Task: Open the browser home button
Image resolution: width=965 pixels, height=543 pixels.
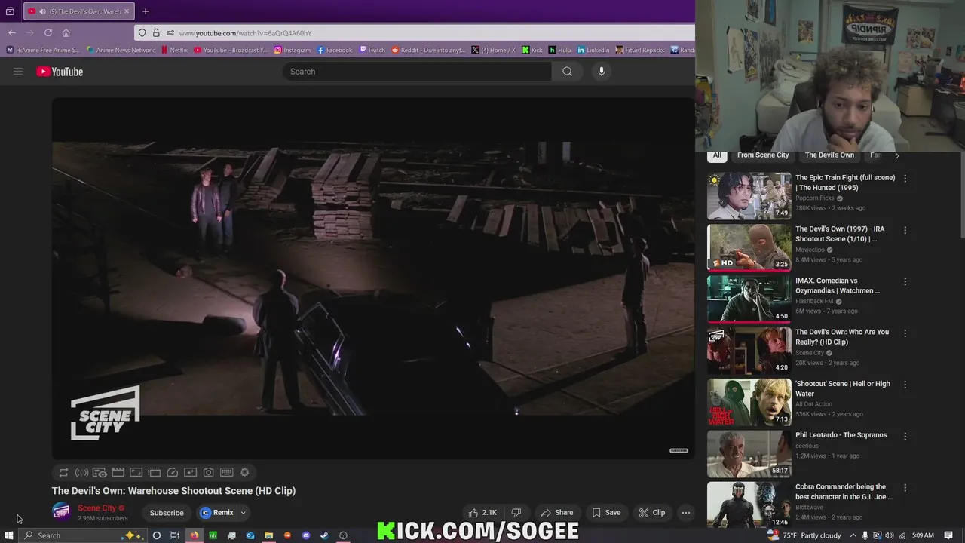Action: (x=66, y=32)
